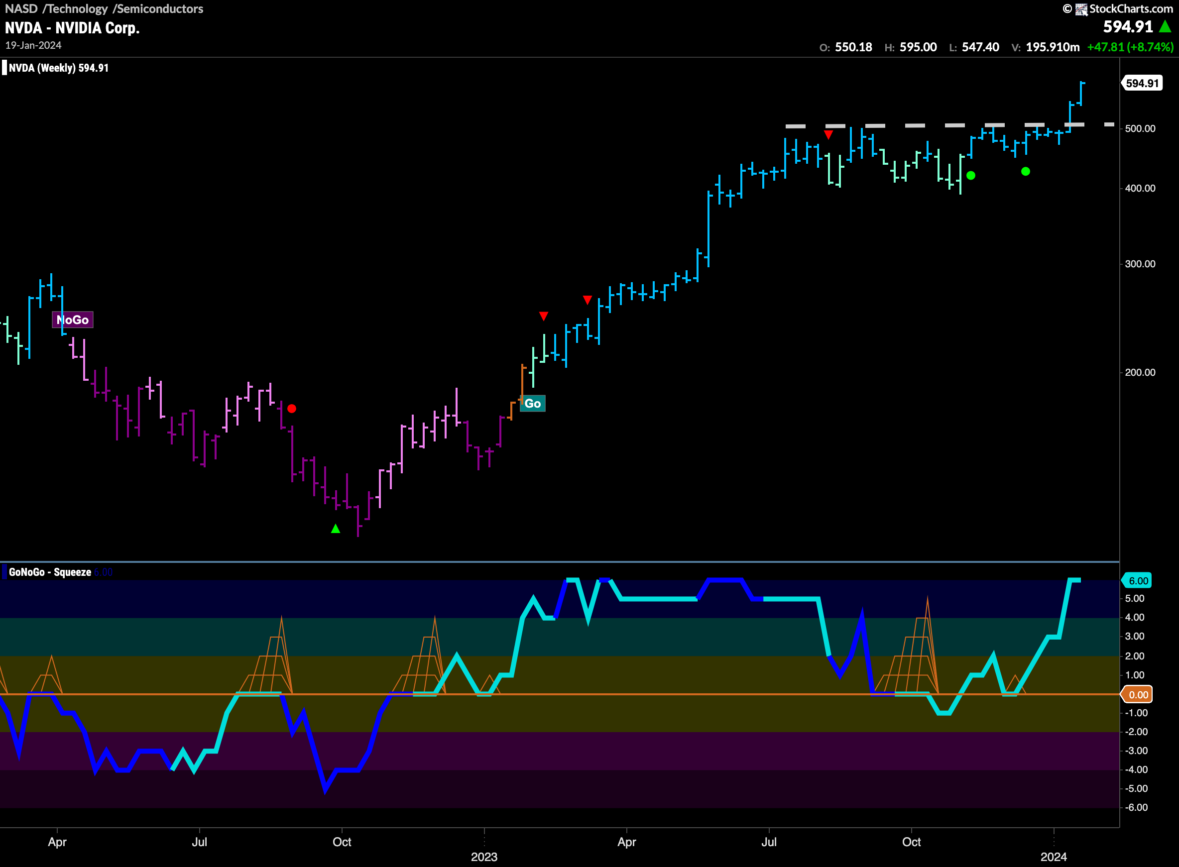Click the large 594.91 last price header
This screenshot has width=1179, height=867.
1128,27
